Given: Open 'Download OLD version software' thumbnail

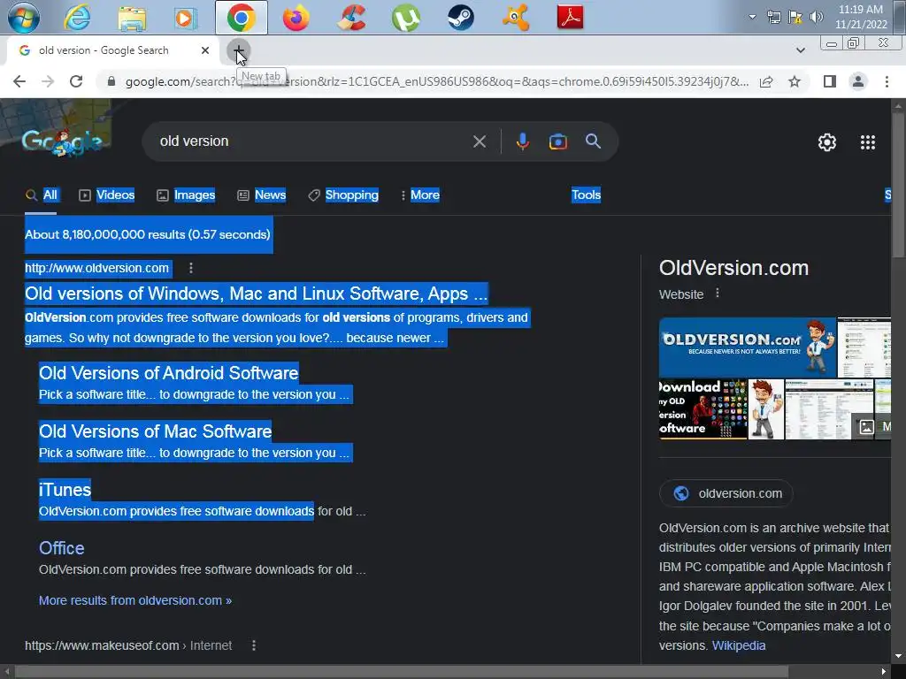Looking at the screenshot, I should (703, 408).
